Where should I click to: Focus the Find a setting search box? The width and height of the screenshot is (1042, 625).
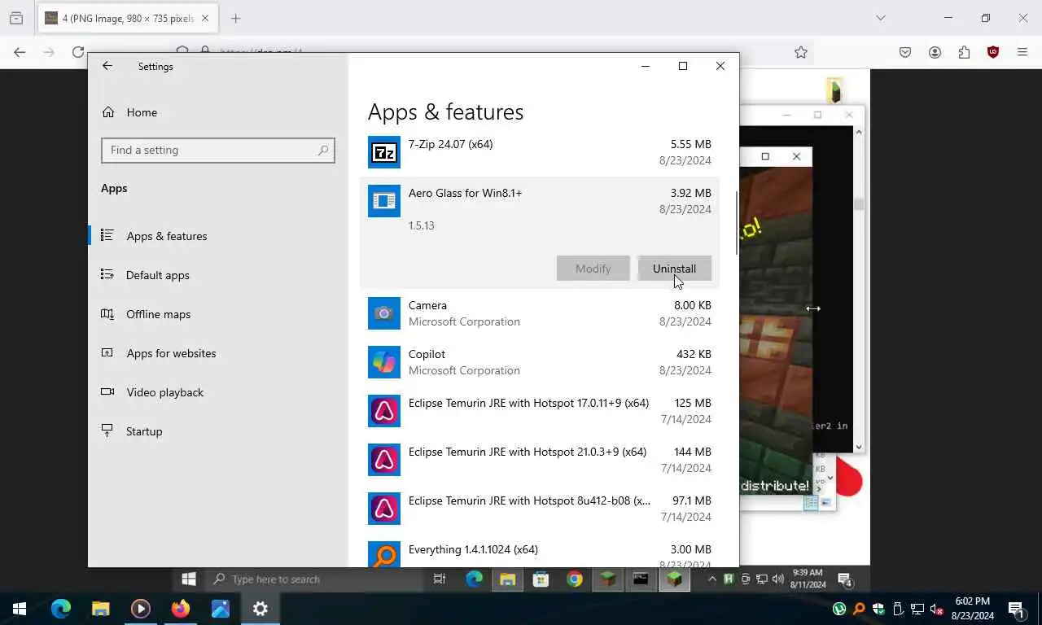(218, 150)
